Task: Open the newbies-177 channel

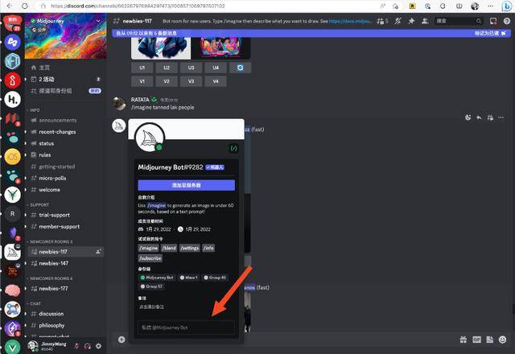Action: (64, 288)
